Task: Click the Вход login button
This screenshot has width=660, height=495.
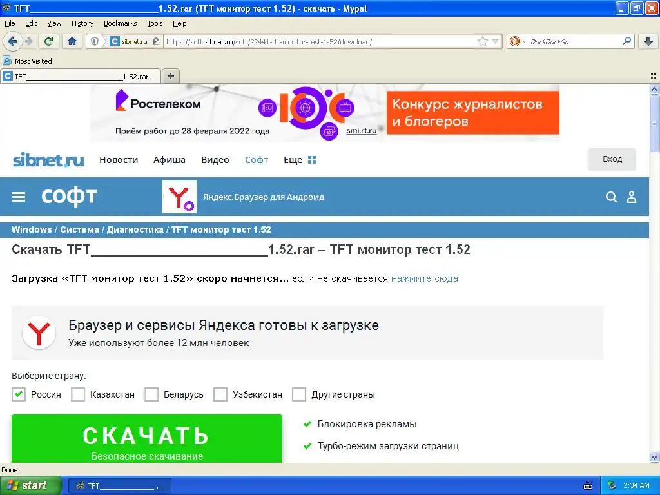Action: 612,159
